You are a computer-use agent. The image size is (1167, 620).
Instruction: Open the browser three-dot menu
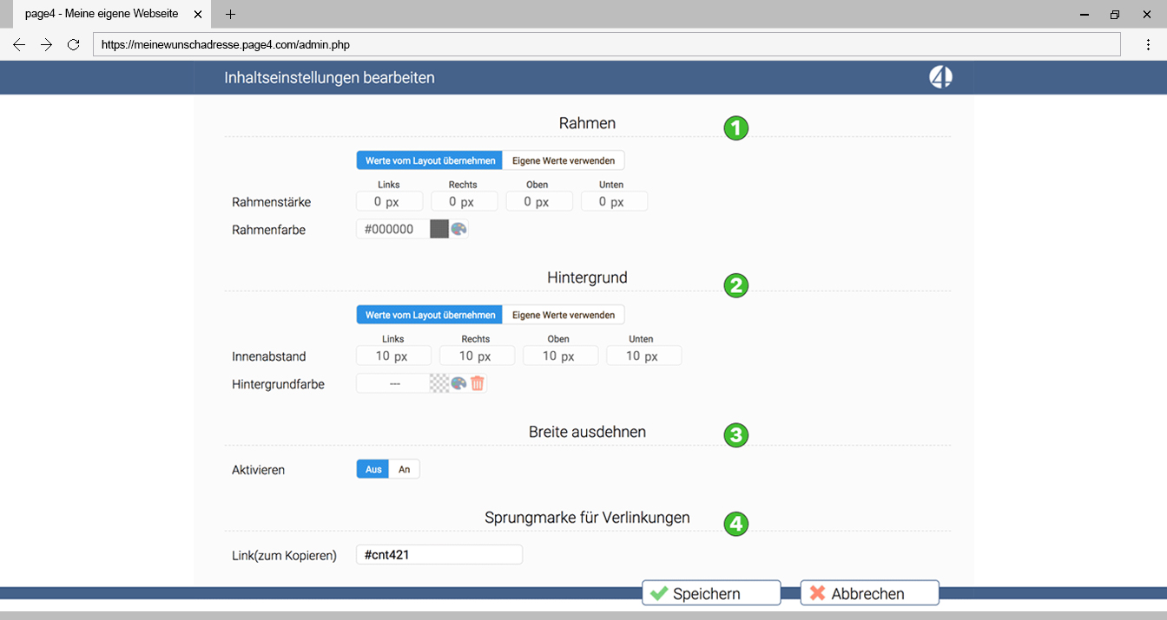click(x=1148, y=44)
